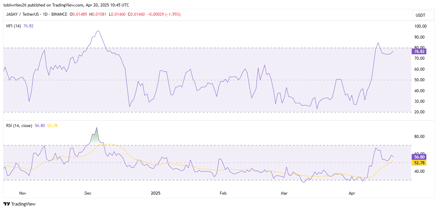This screenshot has height=210, width=438.
Task: Click the 2025 label on time axis
Action: (156, 193)
